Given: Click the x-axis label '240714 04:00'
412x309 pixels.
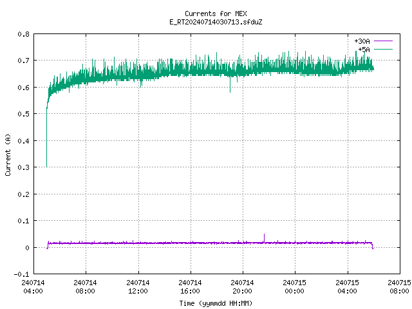Looking at the screenshot, I should [x=33, y=286].
